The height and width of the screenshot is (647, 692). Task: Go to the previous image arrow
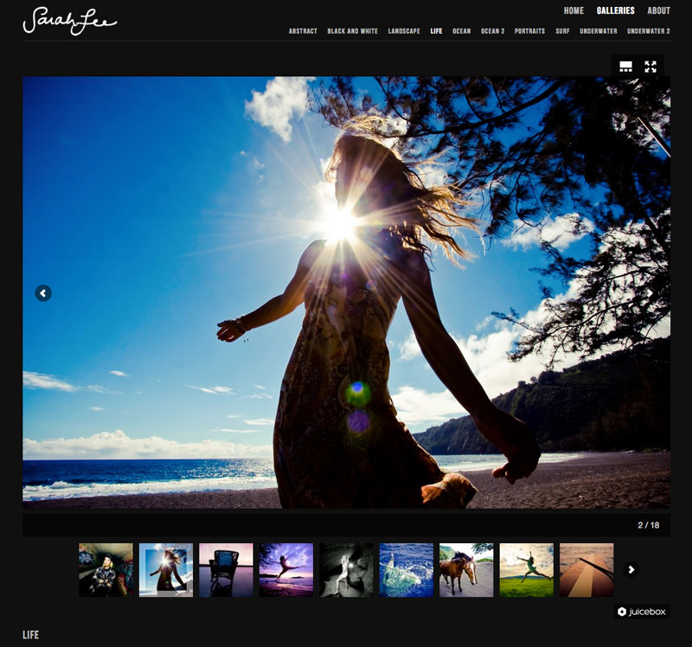click(x=43, y=293)
